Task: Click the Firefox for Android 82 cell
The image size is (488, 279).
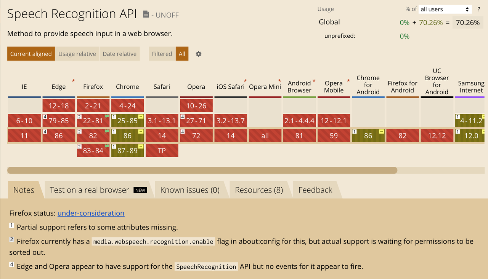Action: tap(403, 136)
